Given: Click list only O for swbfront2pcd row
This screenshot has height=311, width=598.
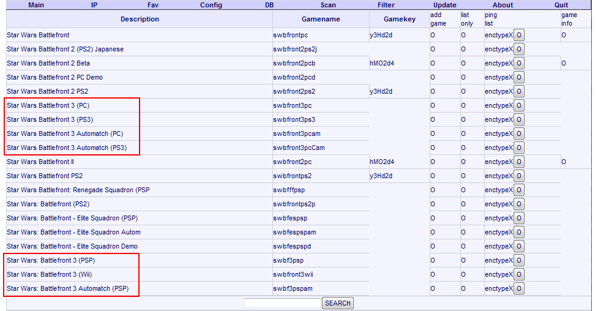Looking at the screenshot, I should (x=463, y=78).
